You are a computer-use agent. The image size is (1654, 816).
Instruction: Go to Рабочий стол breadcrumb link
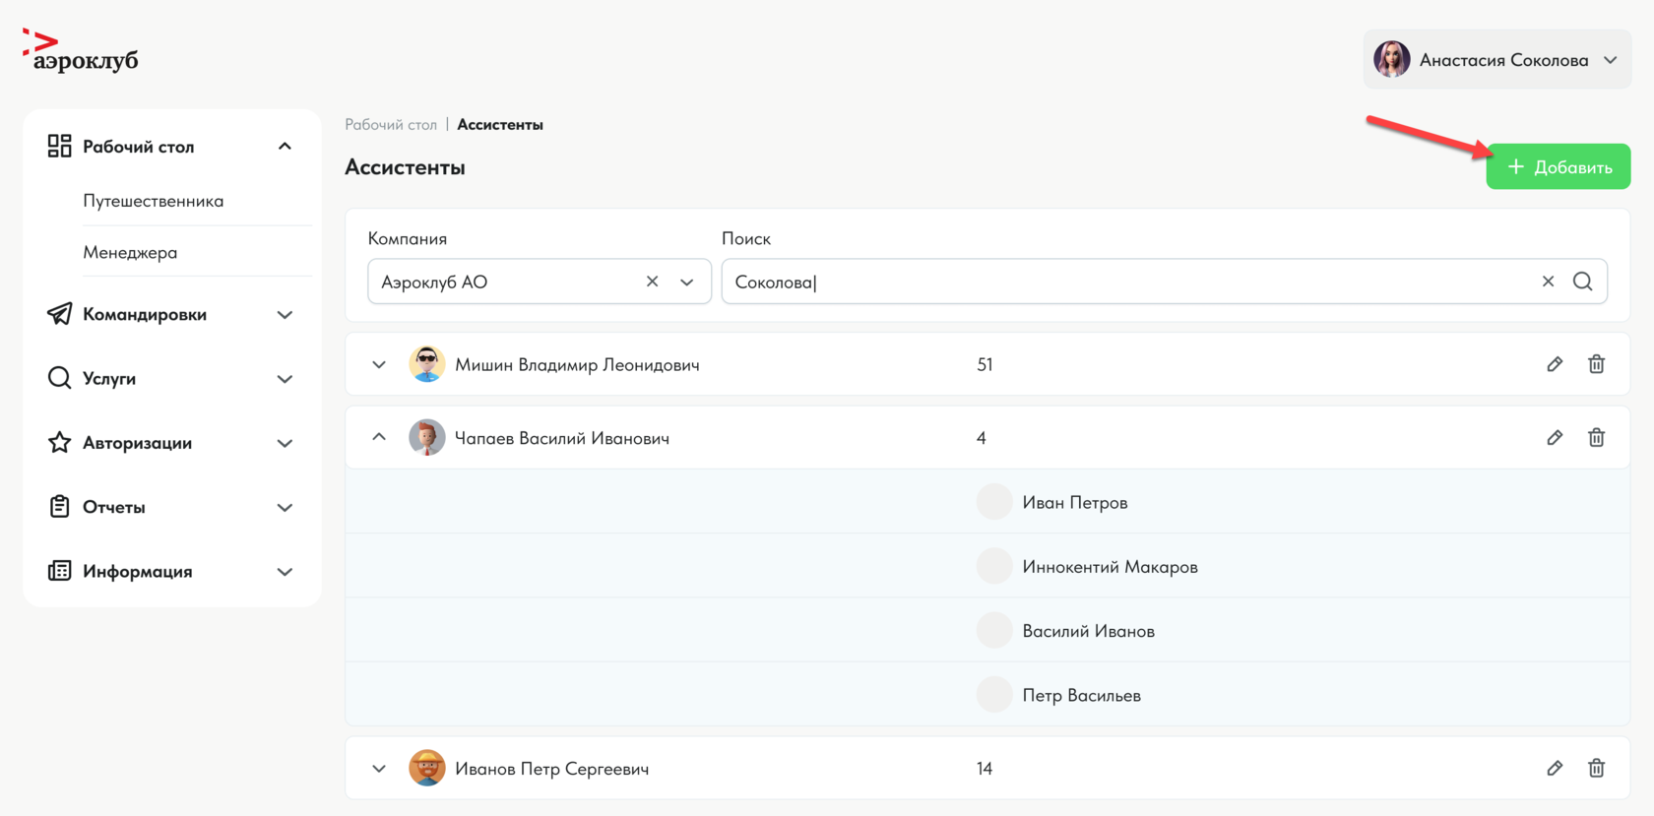pos(390,125)
